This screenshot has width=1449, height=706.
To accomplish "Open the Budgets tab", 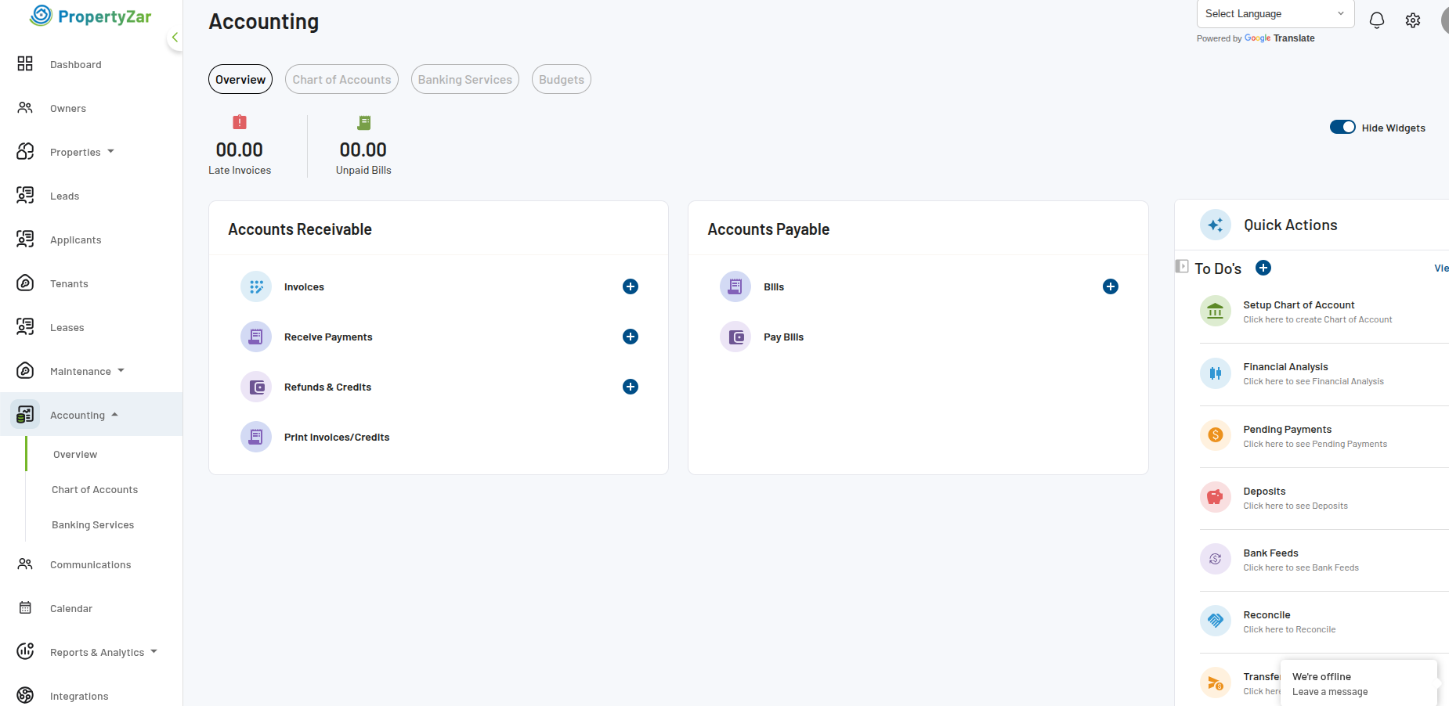I will pyautogui.click(x=561, y=80).
